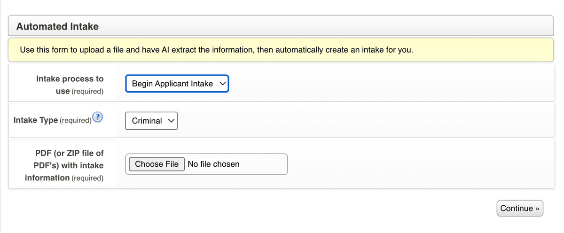Select the Intake Type field label
This screenshot has height=233, width=564.
(36, 120)
